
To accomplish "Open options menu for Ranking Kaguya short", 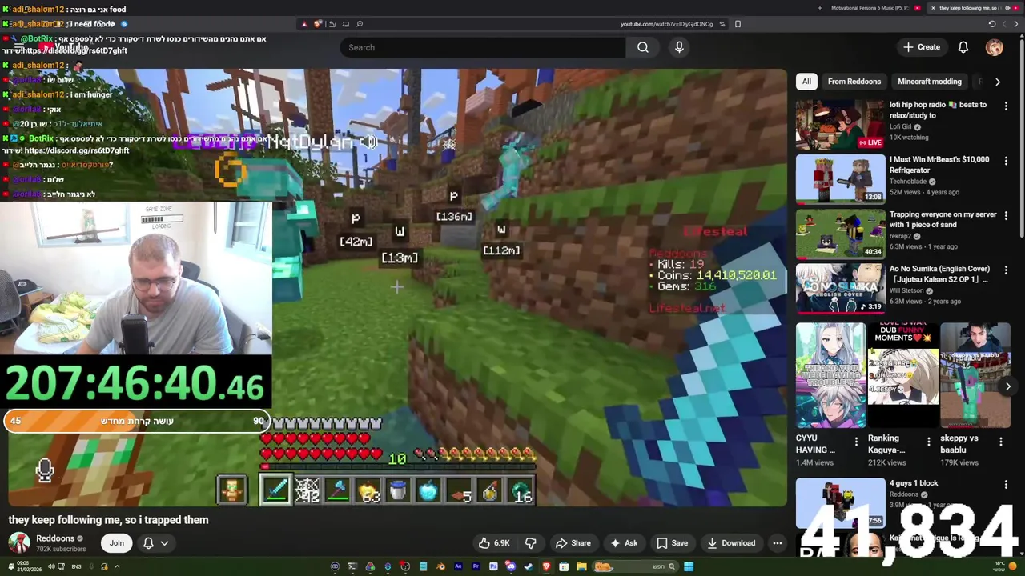I will [928, 442].
